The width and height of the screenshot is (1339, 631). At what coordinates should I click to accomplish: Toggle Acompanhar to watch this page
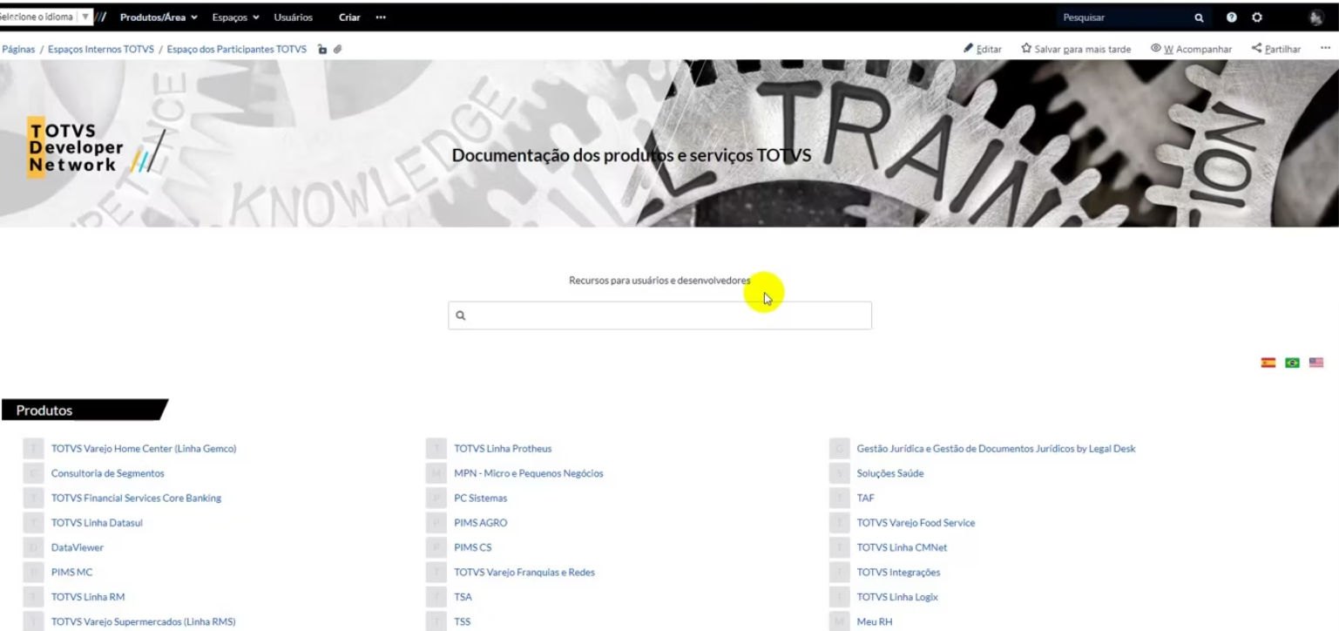(1191, 50)
